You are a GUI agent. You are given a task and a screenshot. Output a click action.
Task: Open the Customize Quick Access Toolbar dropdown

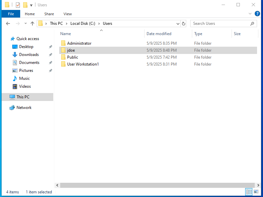point(31,5)
